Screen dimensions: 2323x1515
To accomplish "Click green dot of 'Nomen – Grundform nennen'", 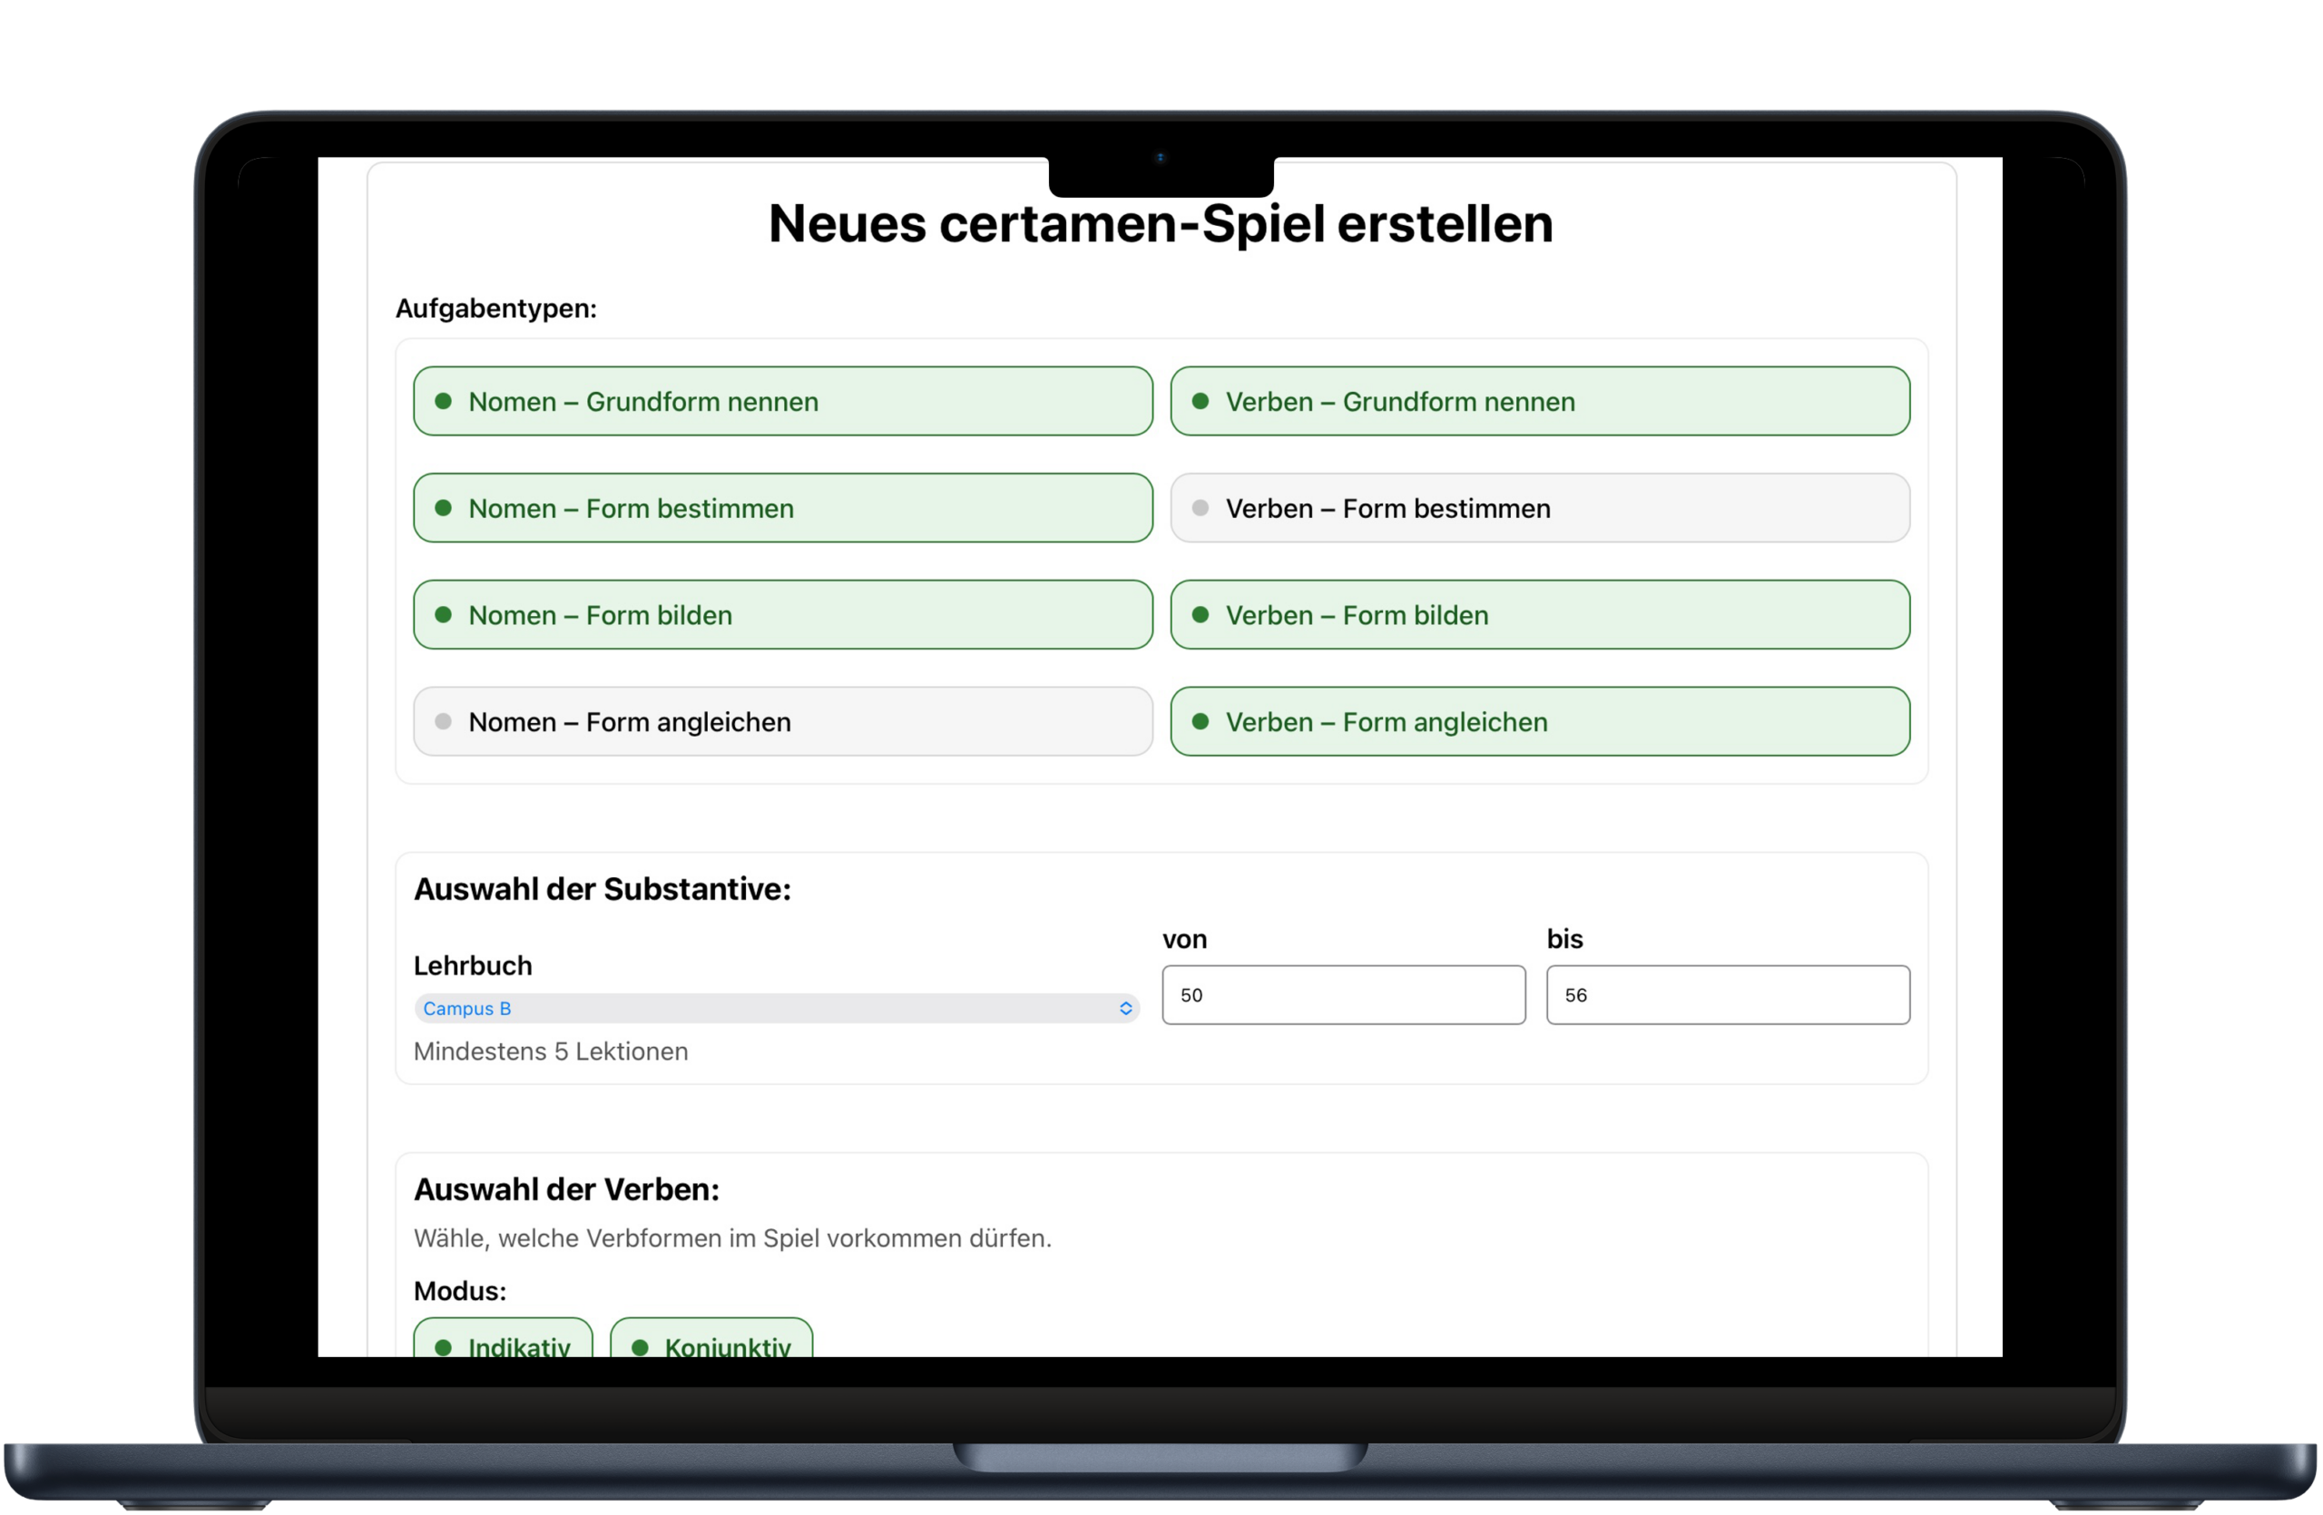I will 443,401.
